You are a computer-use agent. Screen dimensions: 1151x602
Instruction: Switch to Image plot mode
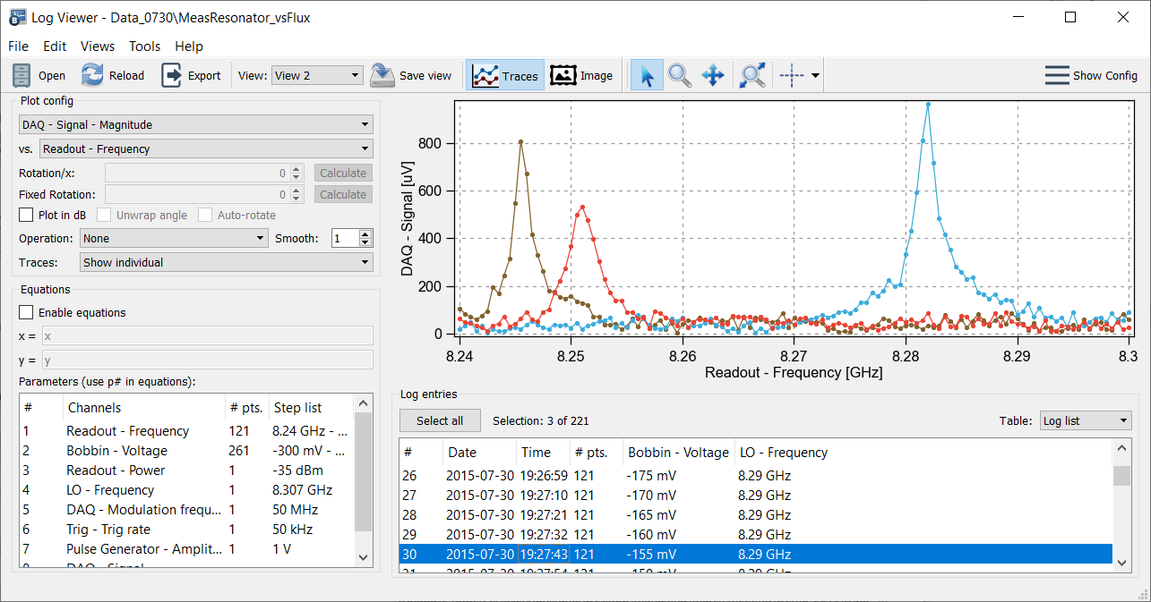tap(581, 76)
